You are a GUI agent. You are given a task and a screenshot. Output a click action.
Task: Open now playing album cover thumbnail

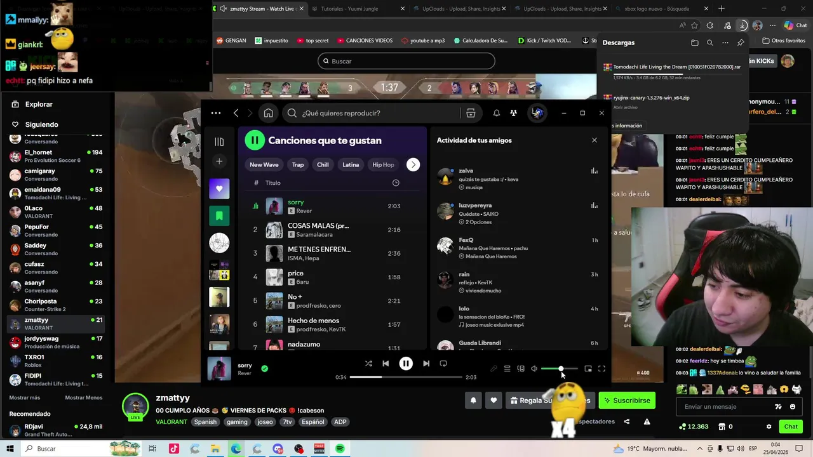tap(219, 369)
